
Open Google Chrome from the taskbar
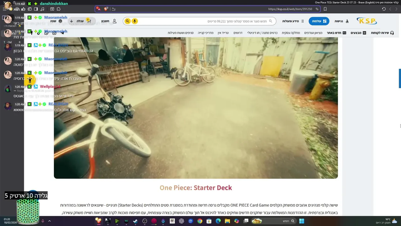200,221
